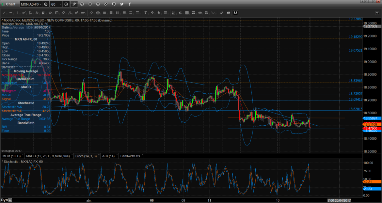Viewport: 382px width, 203px height.
Task: Click the 19.27609 cursor price label
Action: 372,26
